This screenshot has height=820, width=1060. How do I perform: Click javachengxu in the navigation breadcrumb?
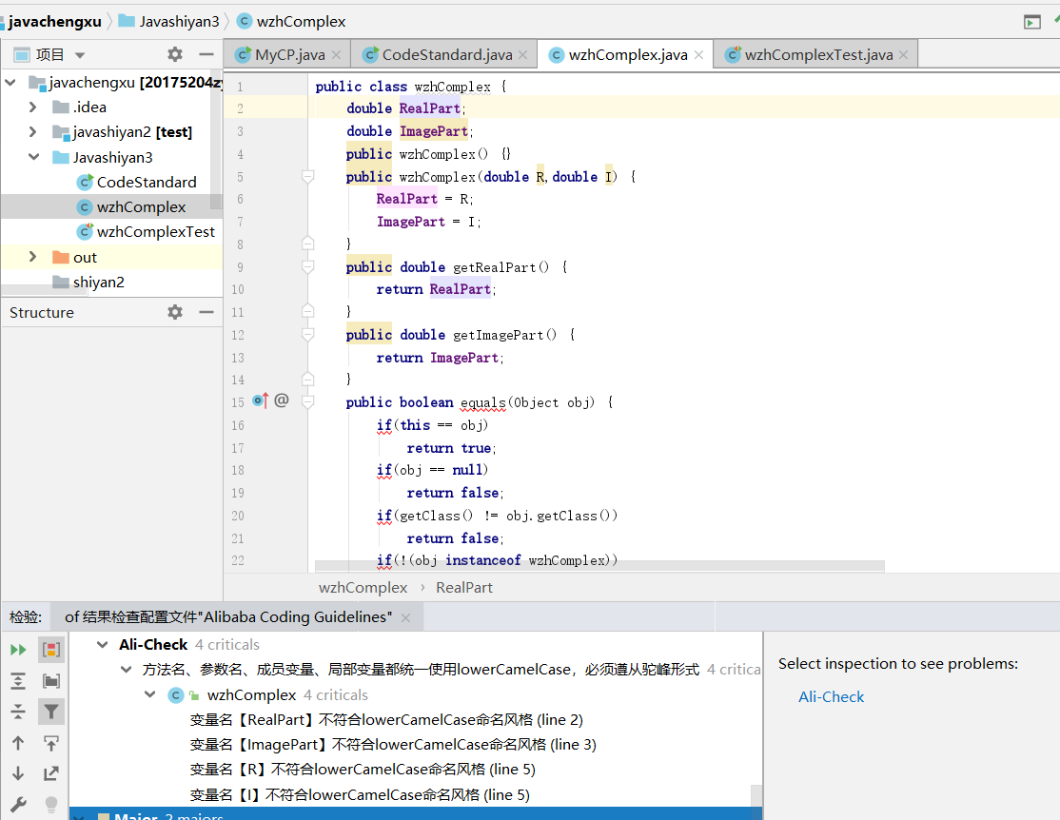pyautogui.click(x=54, y=22)
